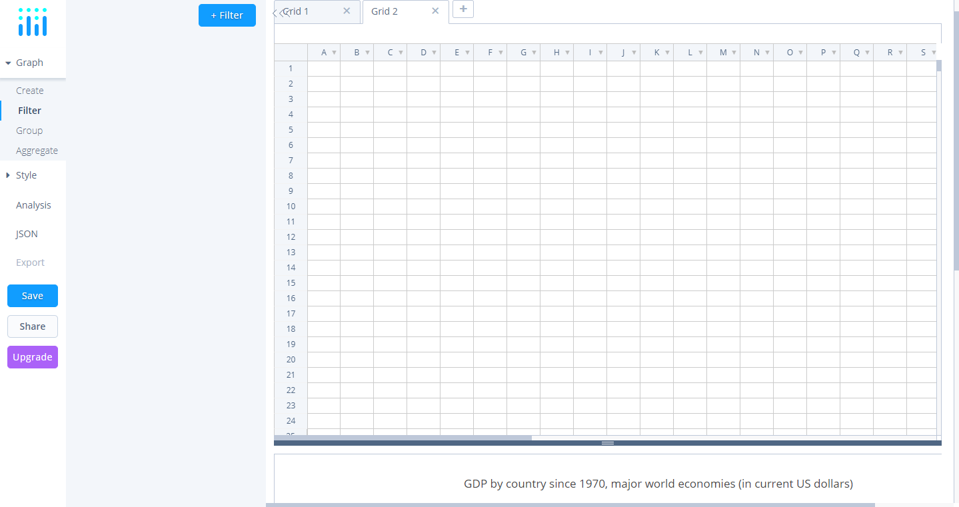This screenshot has width=959, height=507.
Task: Switch to the Grid 1 tab
Action: [x=317, y=11]
